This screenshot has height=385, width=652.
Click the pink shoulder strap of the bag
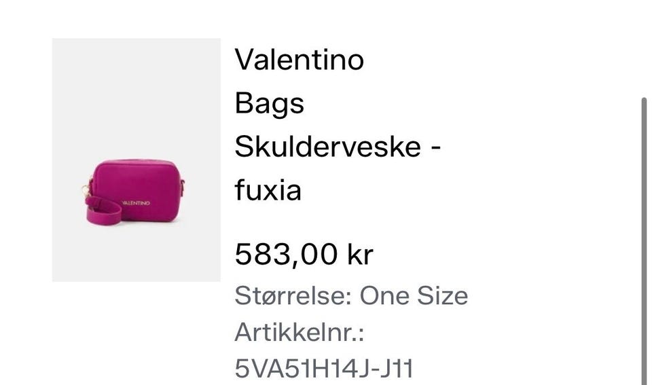click(x=103, y=210)
